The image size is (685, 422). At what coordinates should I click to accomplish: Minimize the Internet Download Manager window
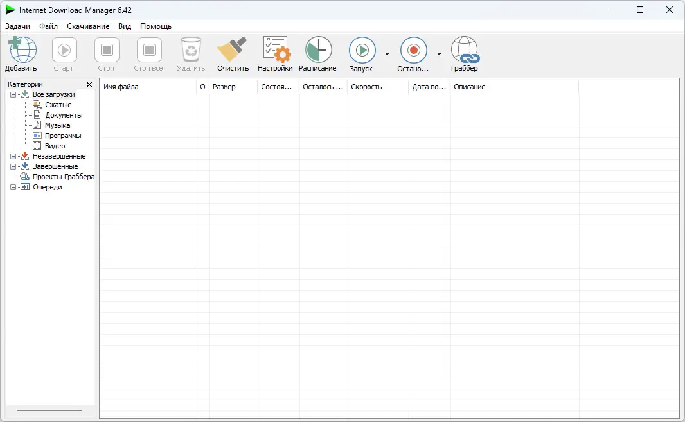tap(611, 10)
